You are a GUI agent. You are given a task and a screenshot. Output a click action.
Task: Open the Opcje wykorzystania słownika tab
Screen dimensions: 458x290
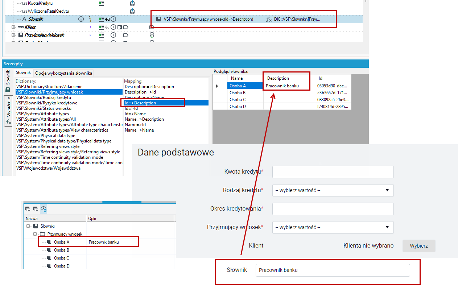pos(63,73)
